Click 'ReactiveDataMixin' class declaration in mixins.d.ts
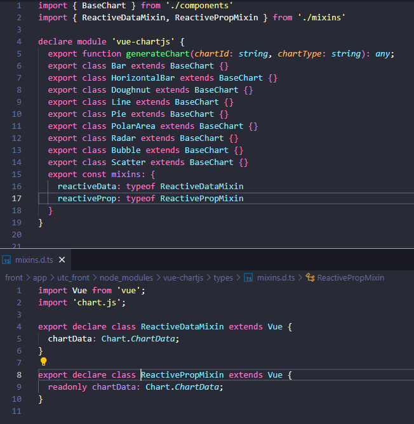Viewport: 414px width, 424px height. pyautogui.click(x=182, y=327)
